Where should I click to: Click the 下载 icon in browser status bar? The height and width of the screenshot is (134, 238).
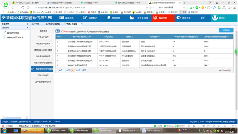point(199,126)
